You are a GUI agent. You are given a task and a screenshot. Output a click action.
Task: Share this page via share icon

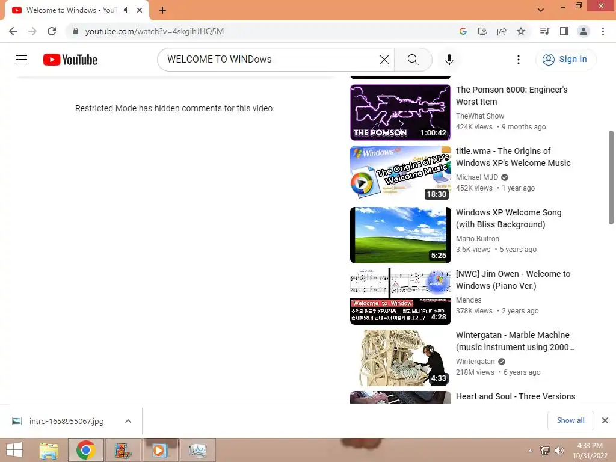502,31
